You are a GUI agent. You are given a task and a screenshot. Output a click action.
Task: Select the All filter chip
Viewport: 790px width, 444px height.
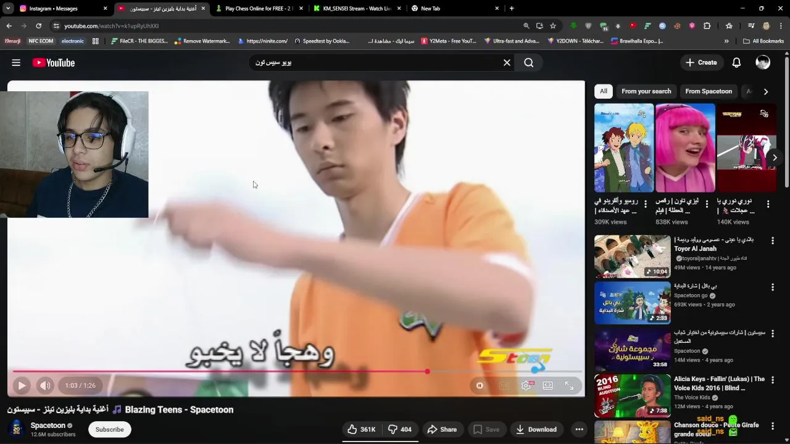pyautogui.click(x=604, y=91)
